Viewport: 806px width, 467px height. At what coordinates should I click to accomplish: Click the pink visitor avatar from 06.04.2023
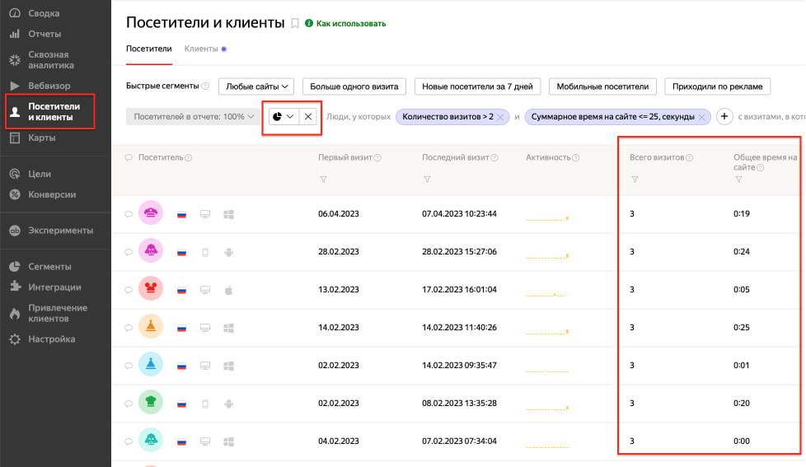[x=151, y=214]
